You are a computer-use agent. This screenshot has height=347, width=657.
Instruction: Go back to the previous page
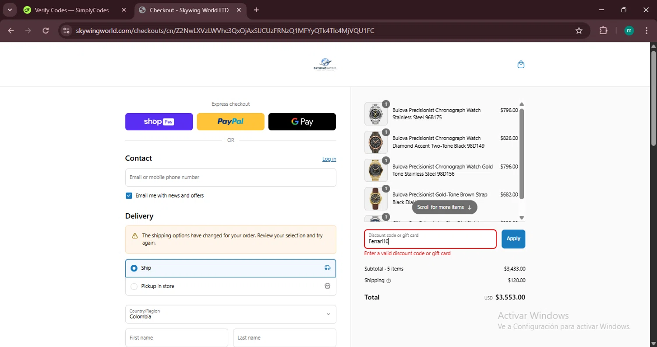pyautogui.click(x=11, y=31)
